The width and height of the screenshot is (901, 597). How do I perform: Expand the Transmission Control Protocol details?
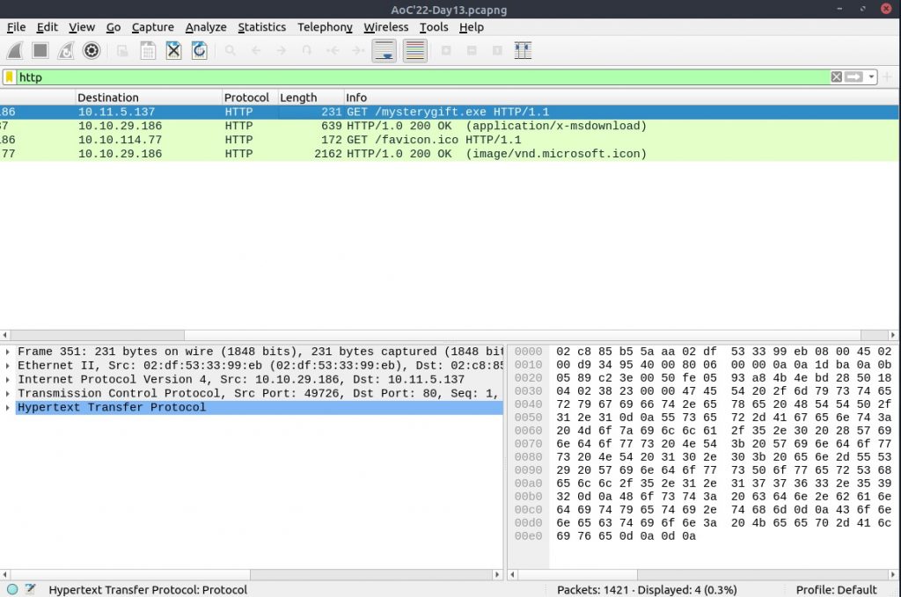pos(8,394)
